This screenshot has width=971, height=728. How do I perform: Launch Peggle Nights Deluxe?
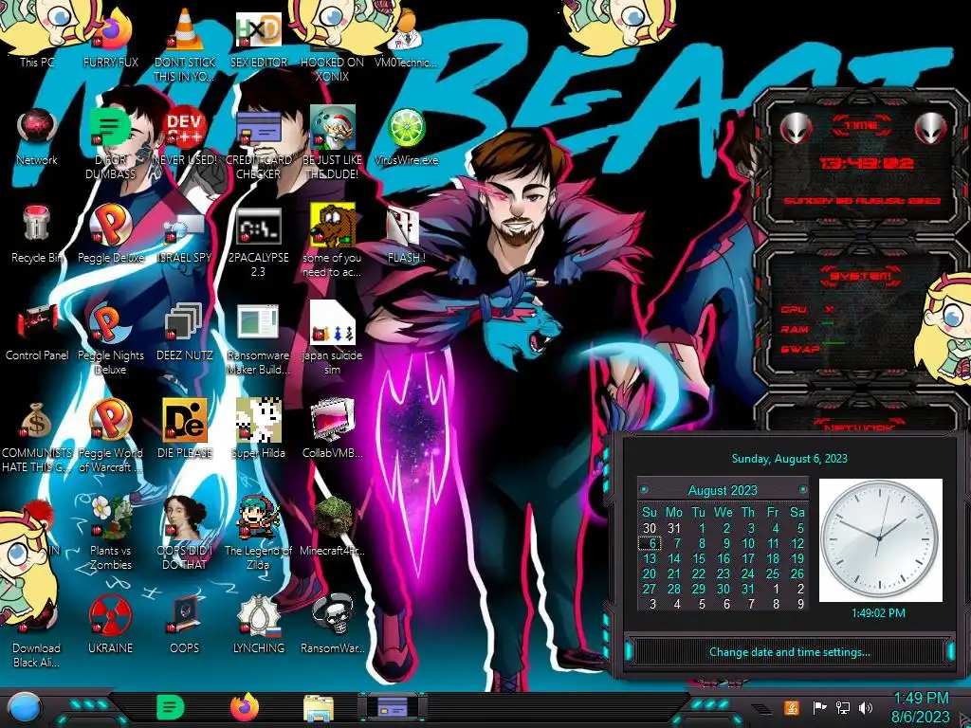[x=110, y=339]
